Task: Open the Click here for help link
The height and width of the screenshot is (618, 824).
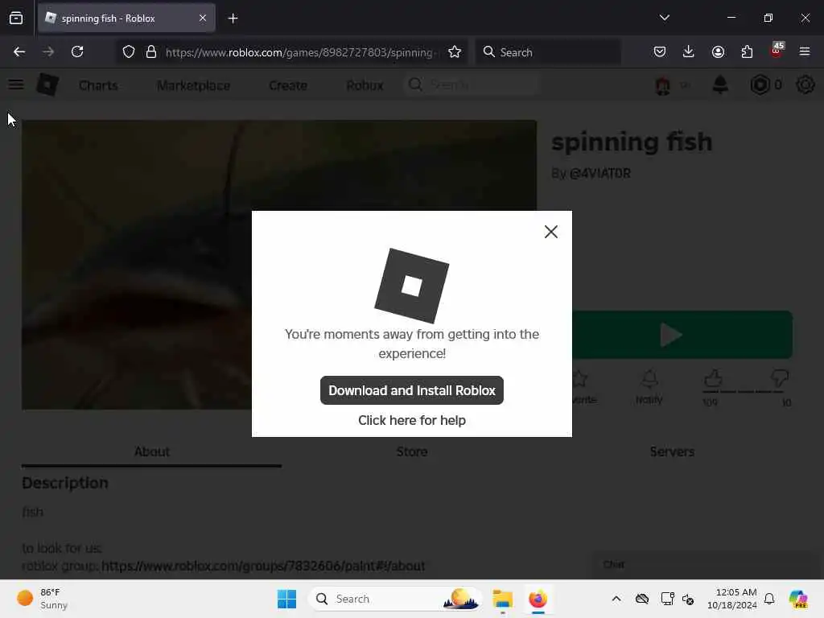Action: [x=411, y=420]
